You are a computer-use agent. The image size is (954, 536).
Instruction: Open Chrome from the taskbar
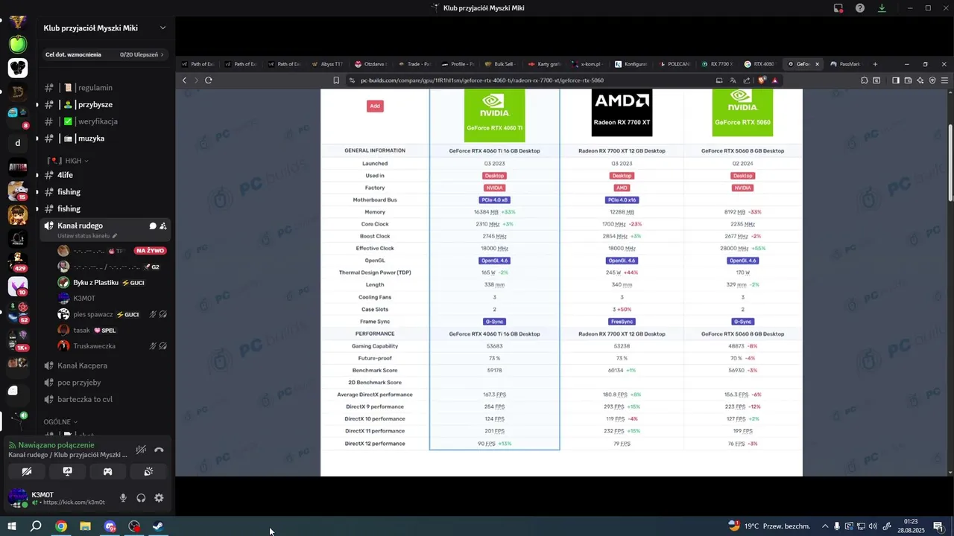click(x=61, y=526)
